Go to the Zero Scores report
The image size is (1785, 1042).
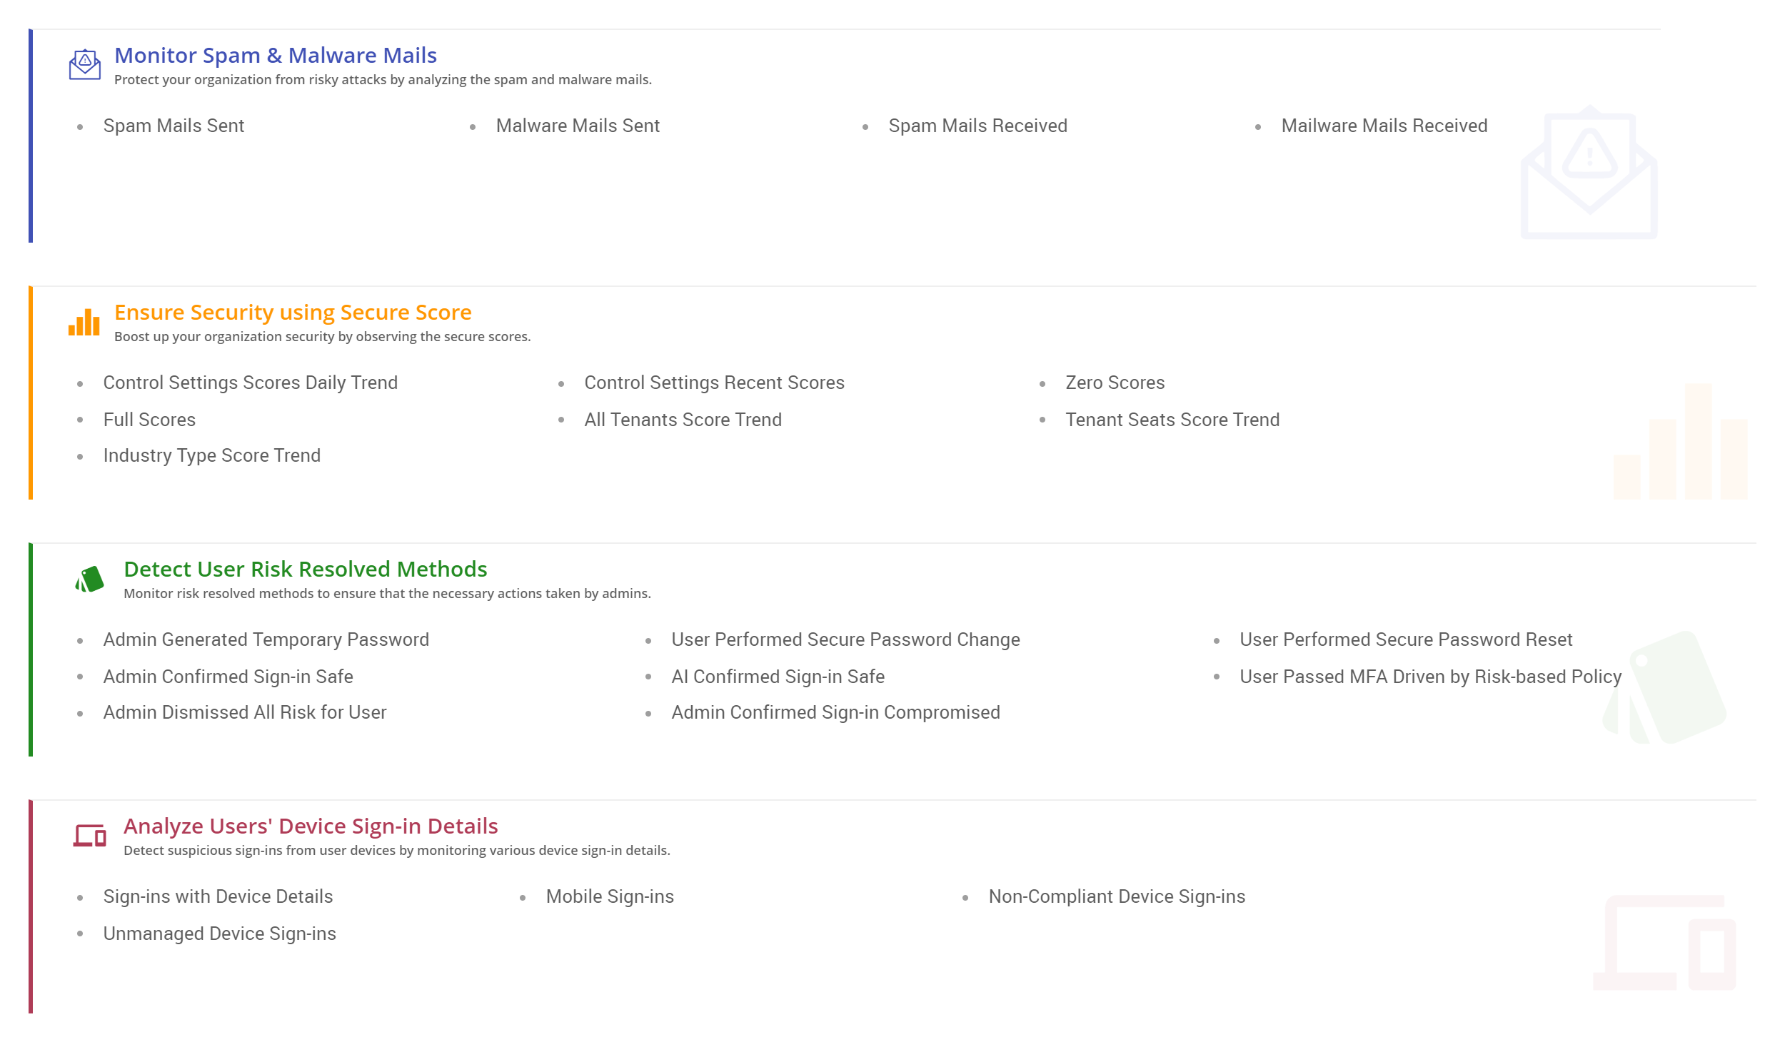[1115, 383]
